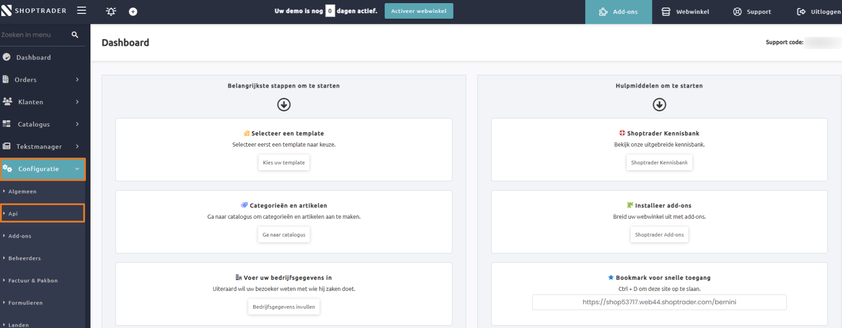Click the Webwinkel store icon
842x328 pixels.
[666, 12]
